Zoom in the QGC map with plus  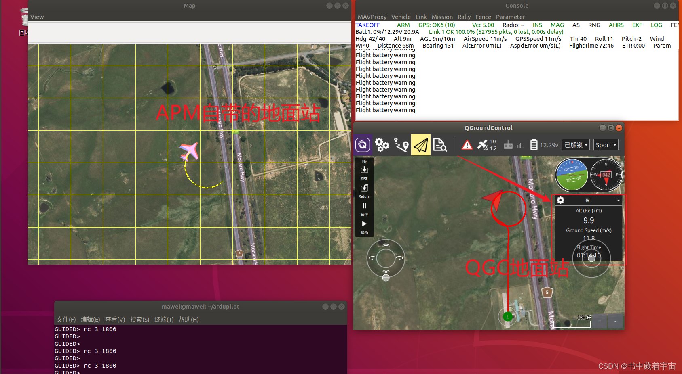coord(600,321)
